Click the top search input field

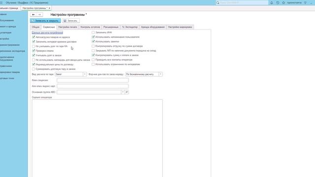[x=244, y=3]
